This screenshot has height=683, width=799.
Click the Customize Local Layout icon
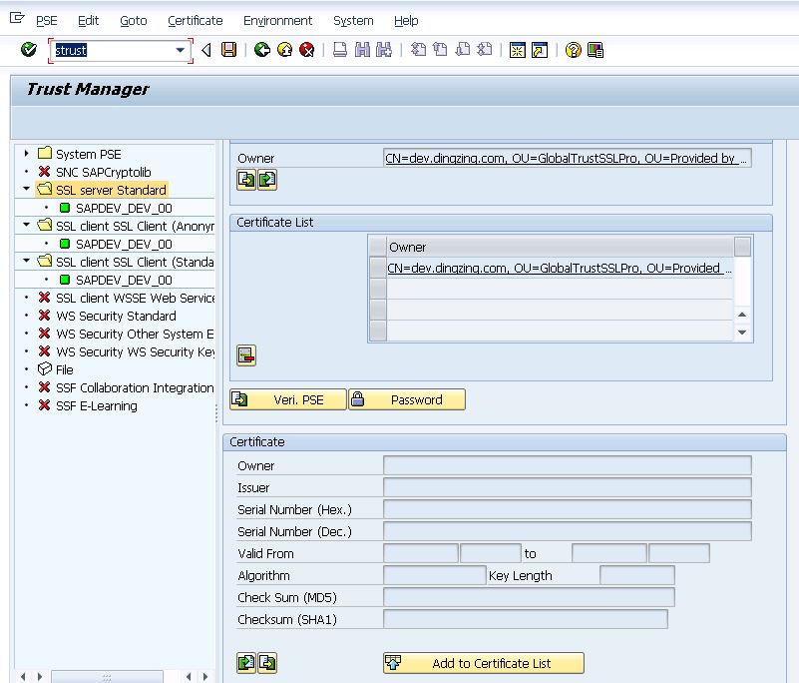coord(596,50)
